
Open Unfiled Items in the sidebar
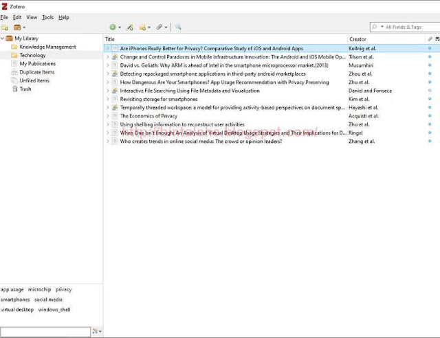(34, 80)
